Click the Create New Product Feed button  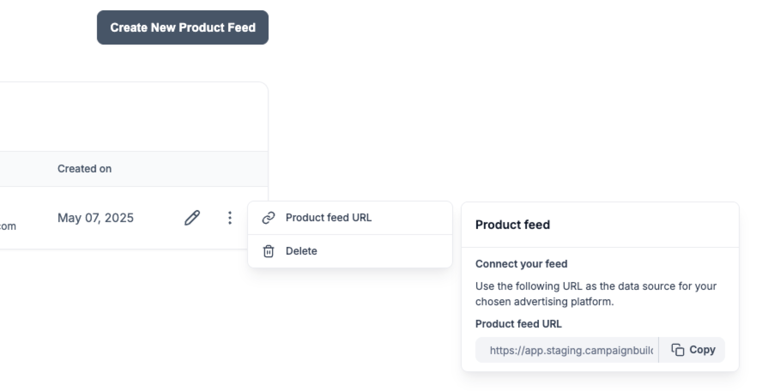(x=182, y=27)
